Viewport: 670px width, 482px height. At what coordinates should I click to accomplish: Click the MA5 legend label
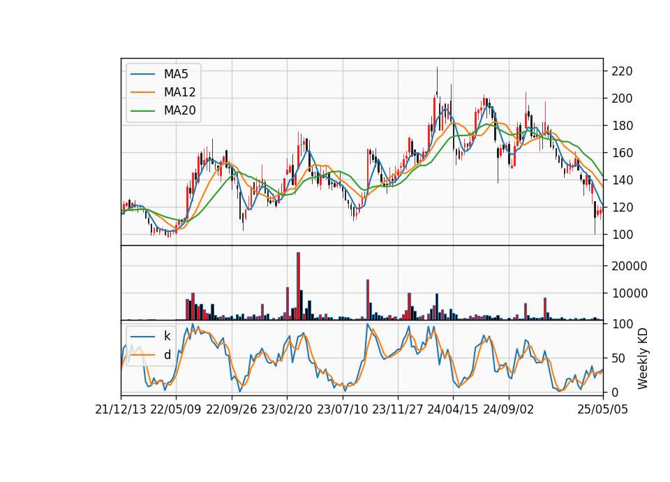(x=176, y=74)
